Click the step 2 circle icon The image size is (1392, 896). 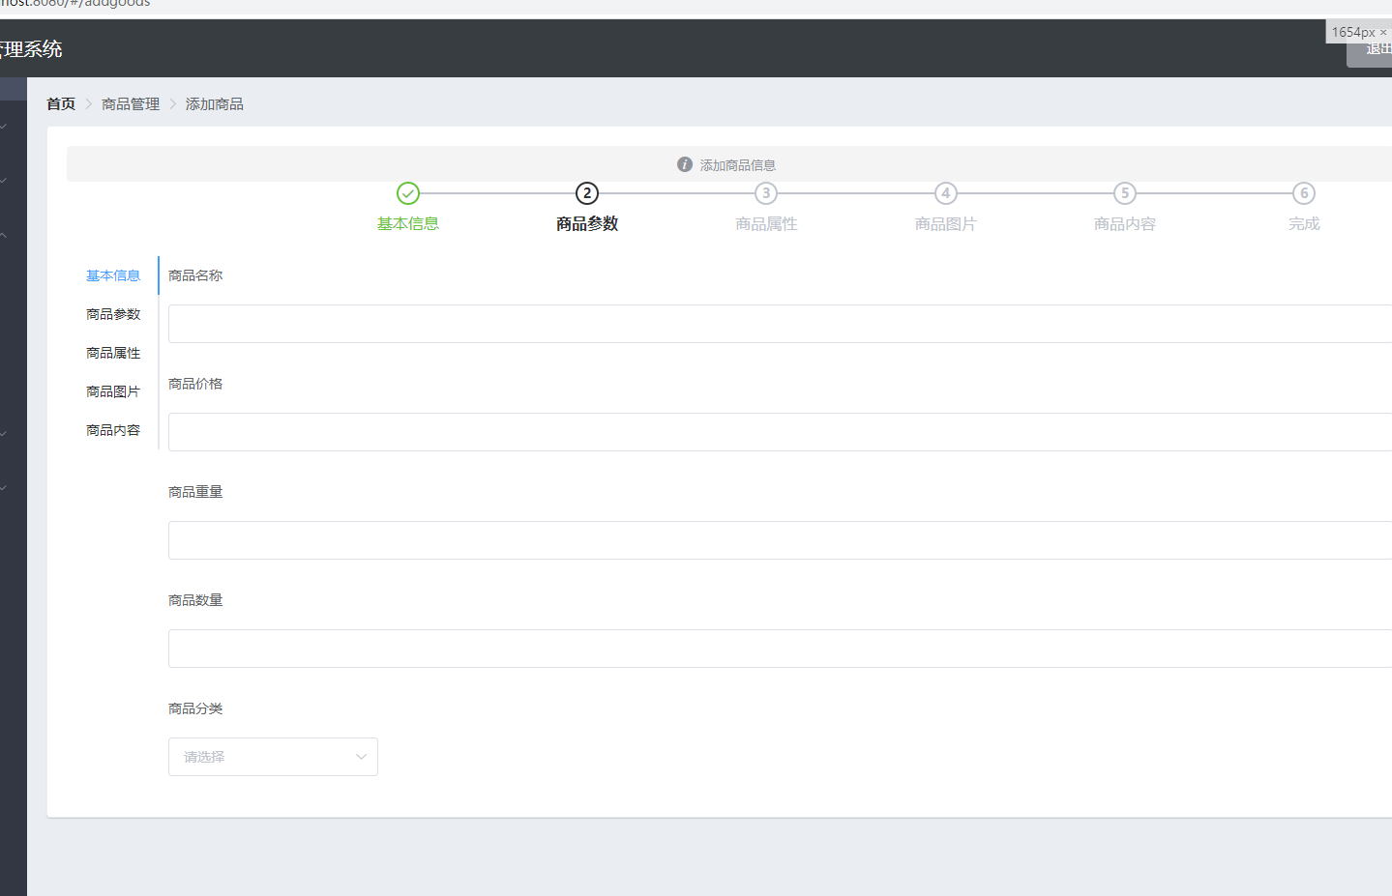(587, 193)
